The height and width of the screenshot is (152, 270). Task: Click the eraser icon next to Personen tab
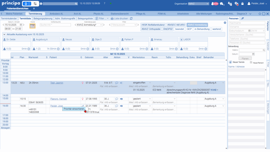pyautogui.click(x=243, y=18)
